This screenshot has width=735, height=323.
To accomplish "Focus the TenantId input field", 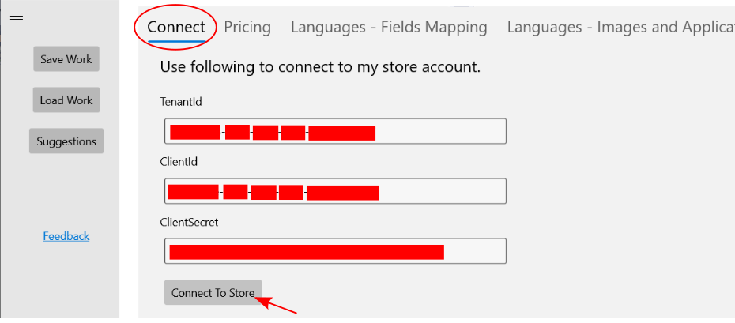I will (443, 131).
